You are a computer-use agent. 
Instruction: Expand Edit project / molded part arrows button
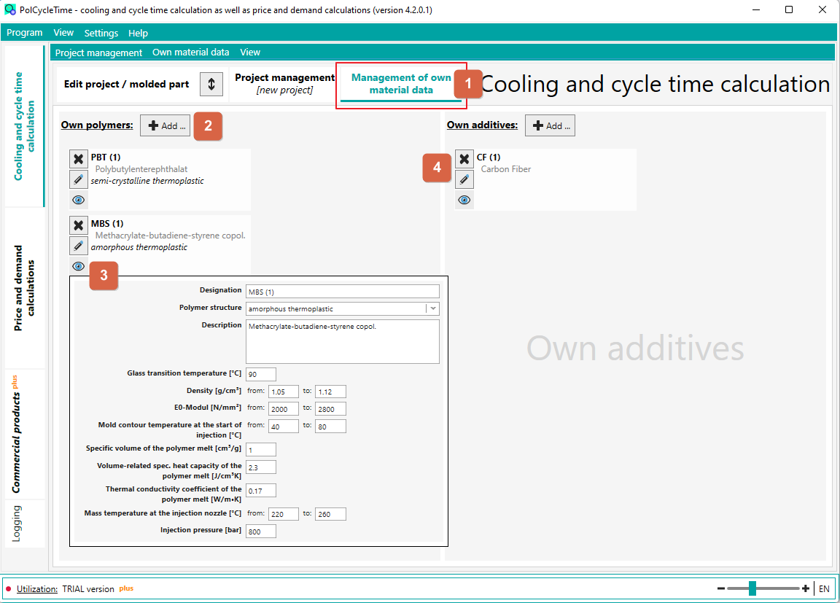211,84
